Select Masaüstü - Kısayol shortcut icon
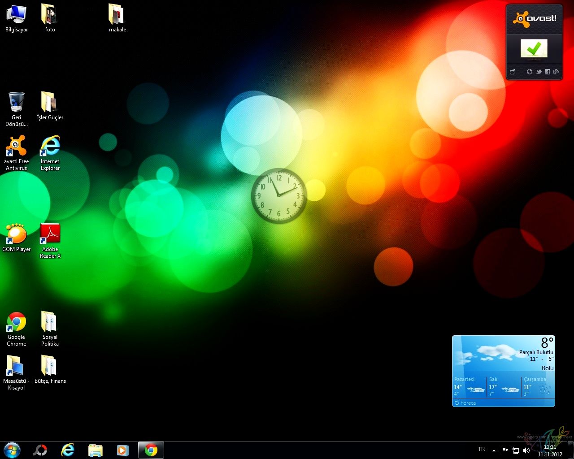 [17, 373]
